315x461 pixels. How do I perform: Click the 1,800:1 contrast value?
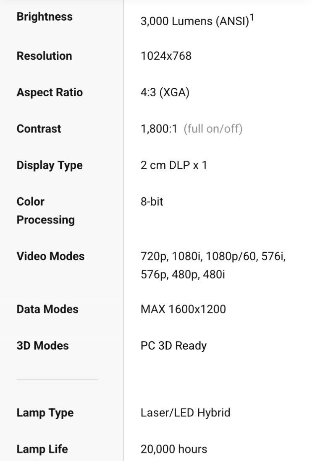[x=159, y=129]
